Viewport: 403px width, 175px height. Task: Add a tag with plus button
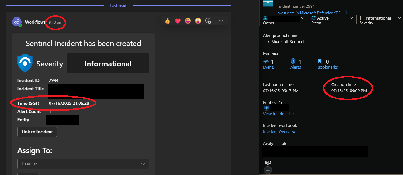pyautogui.click(x=268, y=170)
